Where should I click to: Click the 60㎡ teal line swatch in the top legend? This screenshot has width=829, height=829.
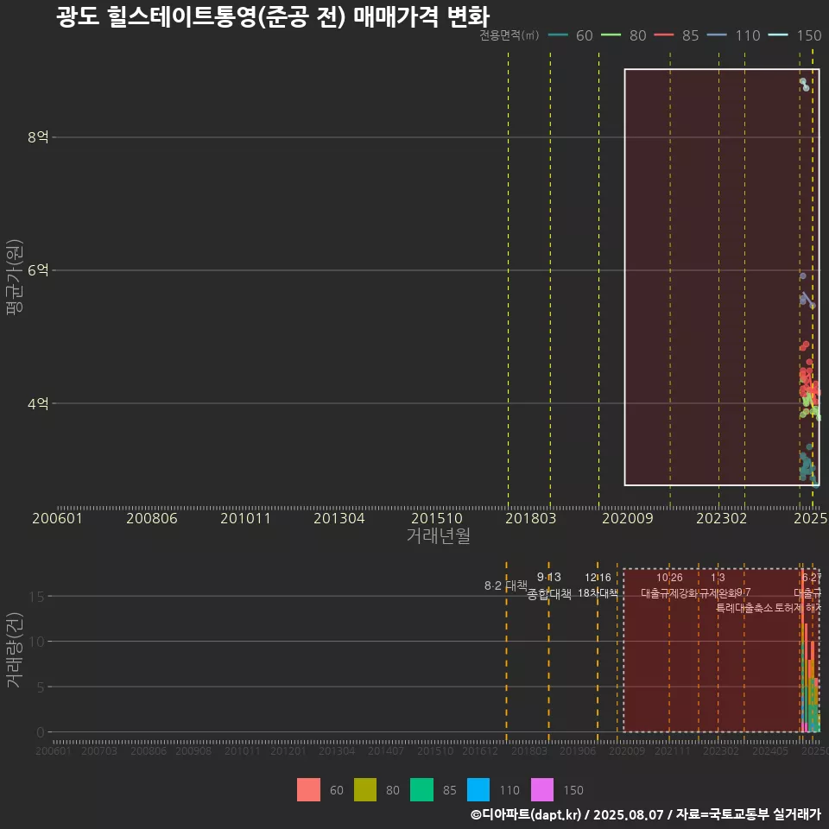558,35
